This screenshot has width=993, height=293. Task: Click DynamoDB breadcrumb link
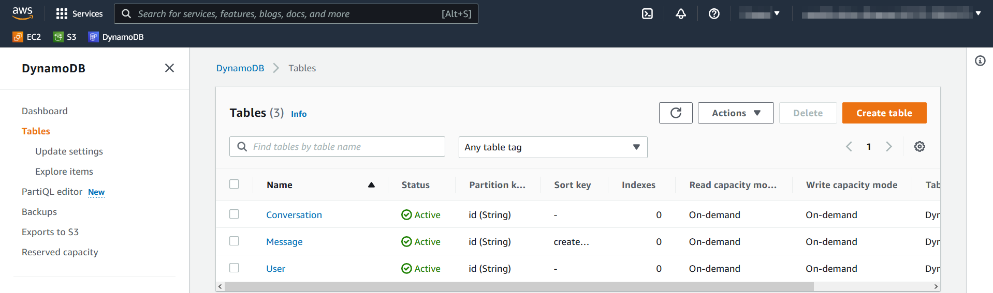coord(240,68)
